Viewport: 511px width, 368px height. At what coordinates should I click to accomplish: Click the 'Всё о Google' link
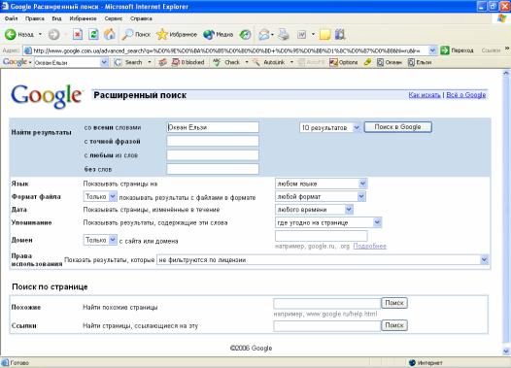pyautogui.click(x=466, y=95)
